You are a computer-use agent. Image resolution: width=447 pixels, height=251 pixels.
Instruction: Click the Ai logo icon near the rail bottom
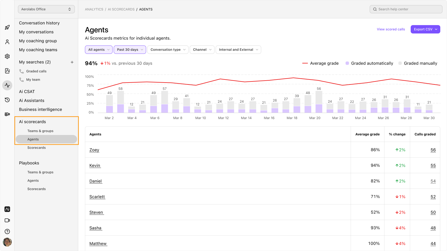tap(7, 209)
